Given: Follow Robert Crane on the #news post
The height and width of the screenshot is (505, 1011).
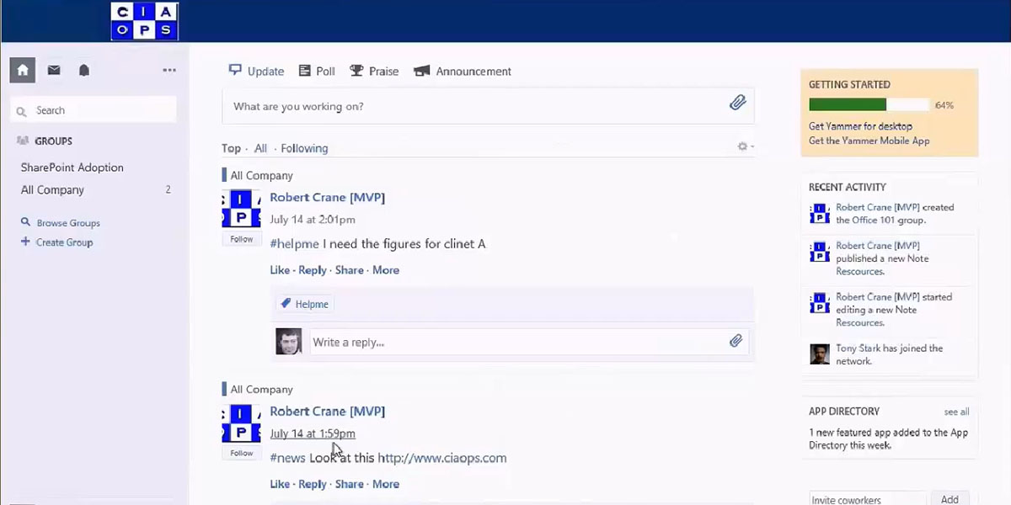Looking at the screenshot, I should (241, 452).
